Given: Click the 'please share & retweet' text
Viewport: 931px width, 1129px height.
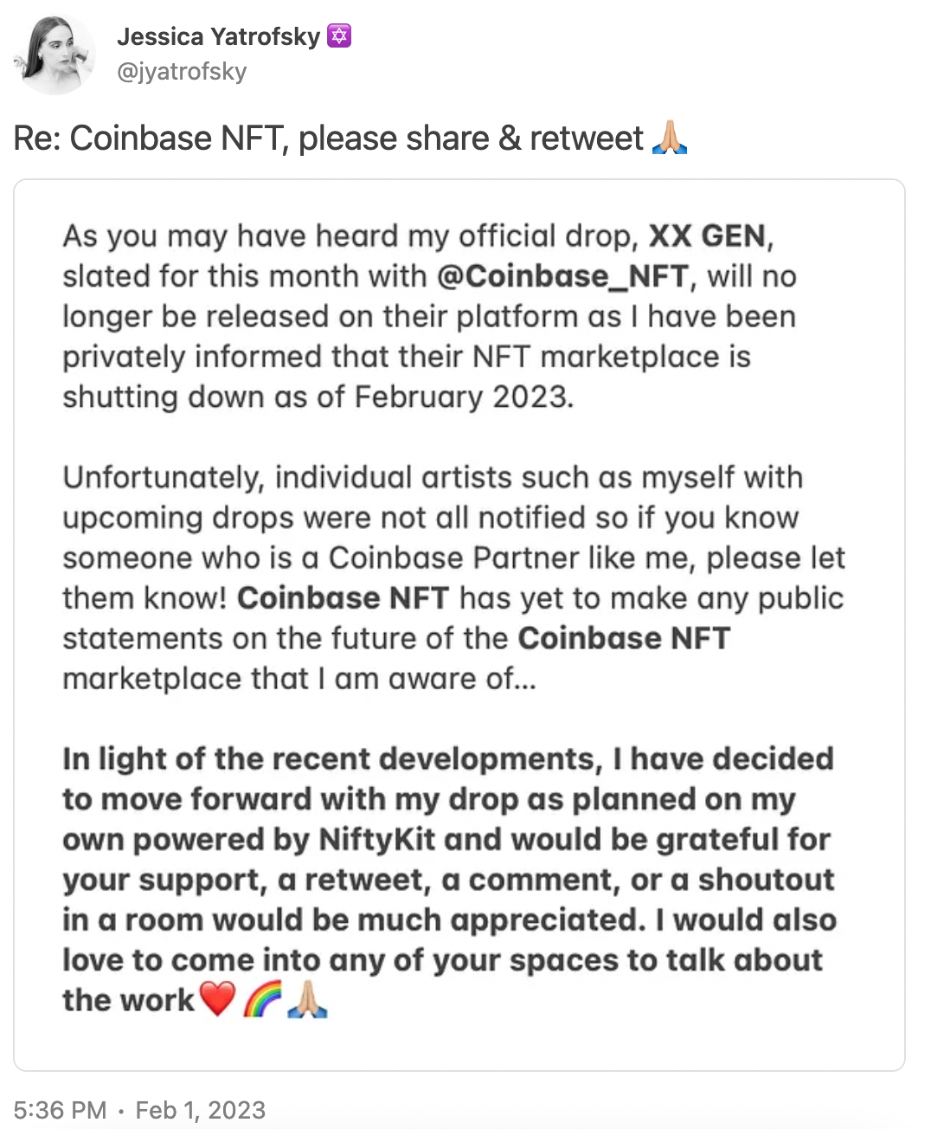Looking at the screenshot, I should tap(471, 138).
